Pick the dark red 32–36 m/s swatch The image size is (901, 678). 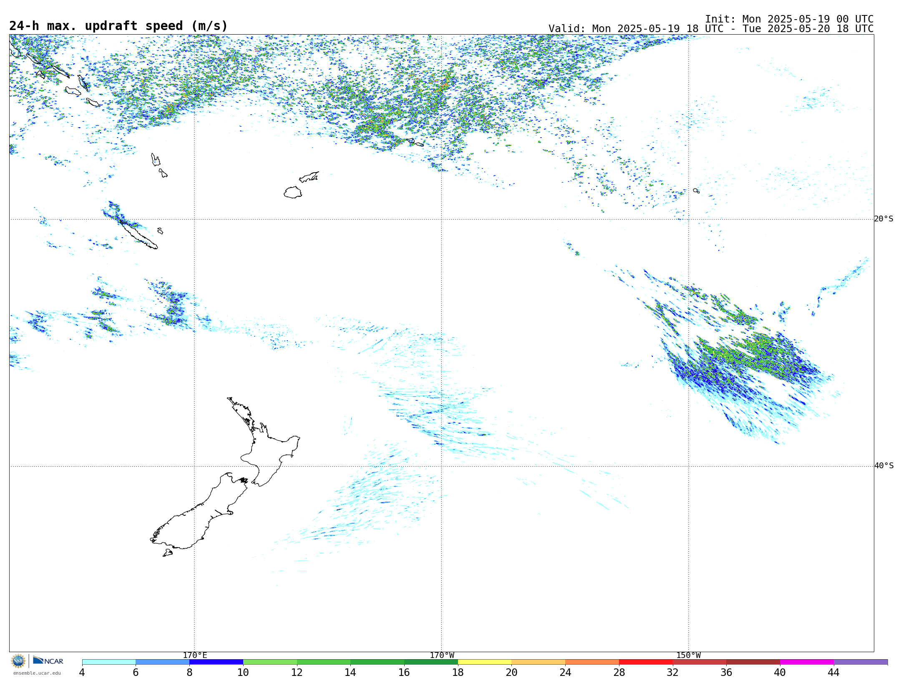point(700,662)
